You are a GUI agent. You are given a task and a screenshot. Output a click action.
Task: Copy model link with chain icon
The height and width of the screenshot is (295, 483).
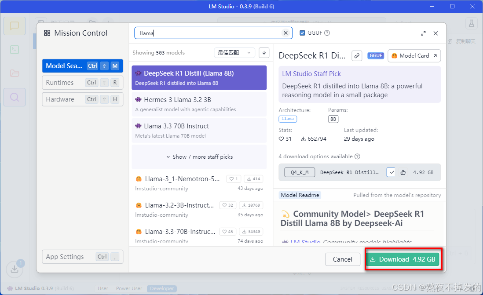coord(357,56)
